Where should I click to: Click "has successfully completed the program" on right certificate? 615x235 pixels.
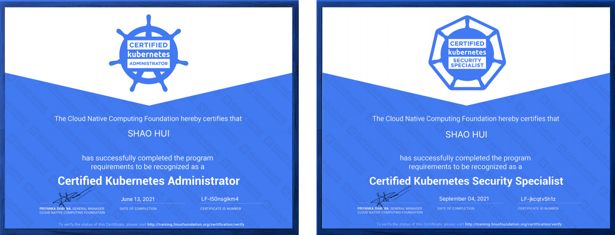pos(465,158)
